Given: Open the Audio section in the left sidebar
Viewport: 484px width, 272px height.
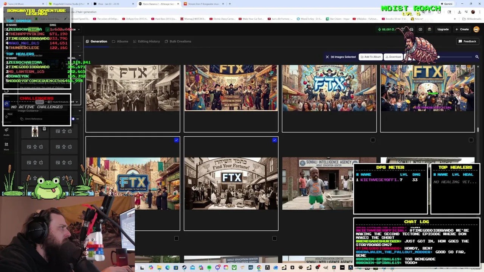Looking at the screenshot, I should coord(6,132).
